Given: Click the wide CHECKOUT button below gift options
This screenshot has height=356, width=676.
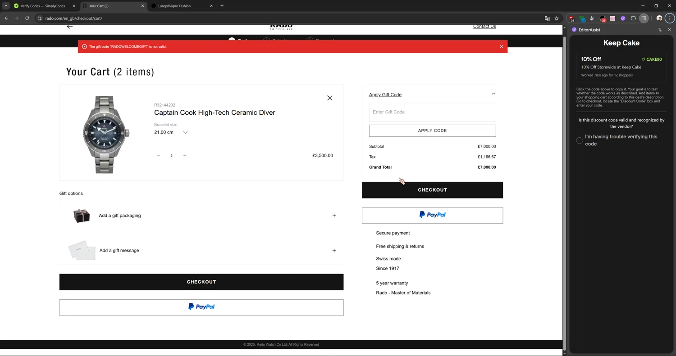Looking at the screenshot, I should pos(201,282).
